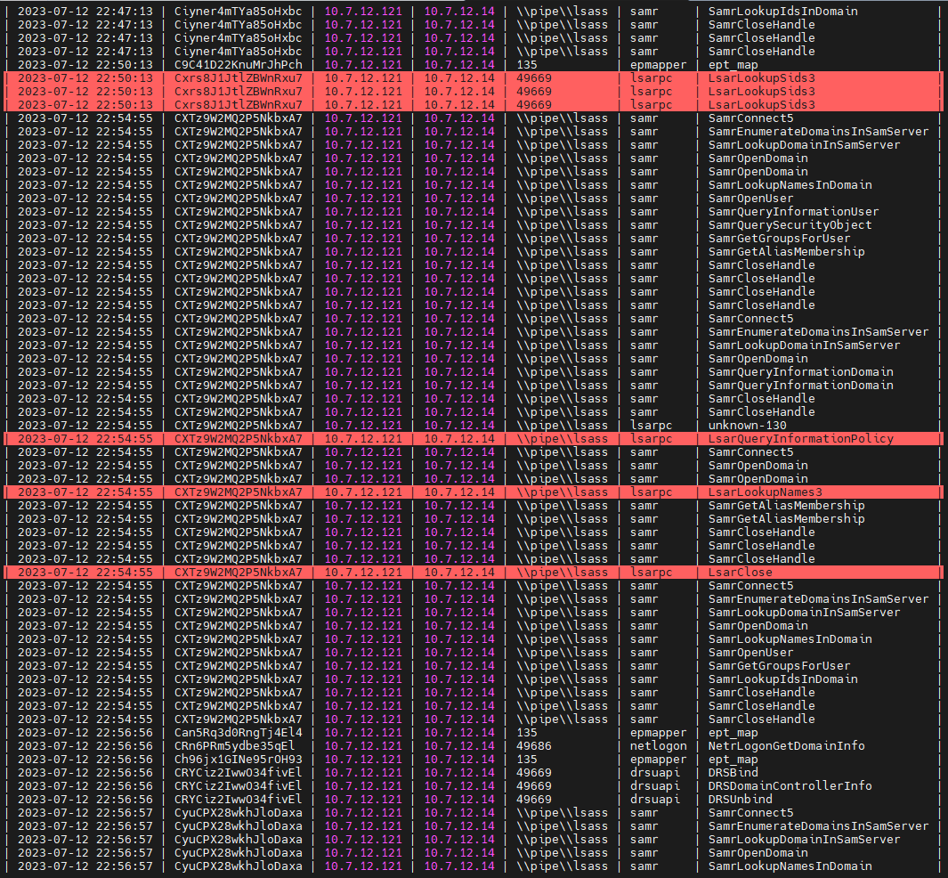Click lsarpc in the unknown-130 row
The height and width of the screenshot is (878, 948).
tap(652, 425)
